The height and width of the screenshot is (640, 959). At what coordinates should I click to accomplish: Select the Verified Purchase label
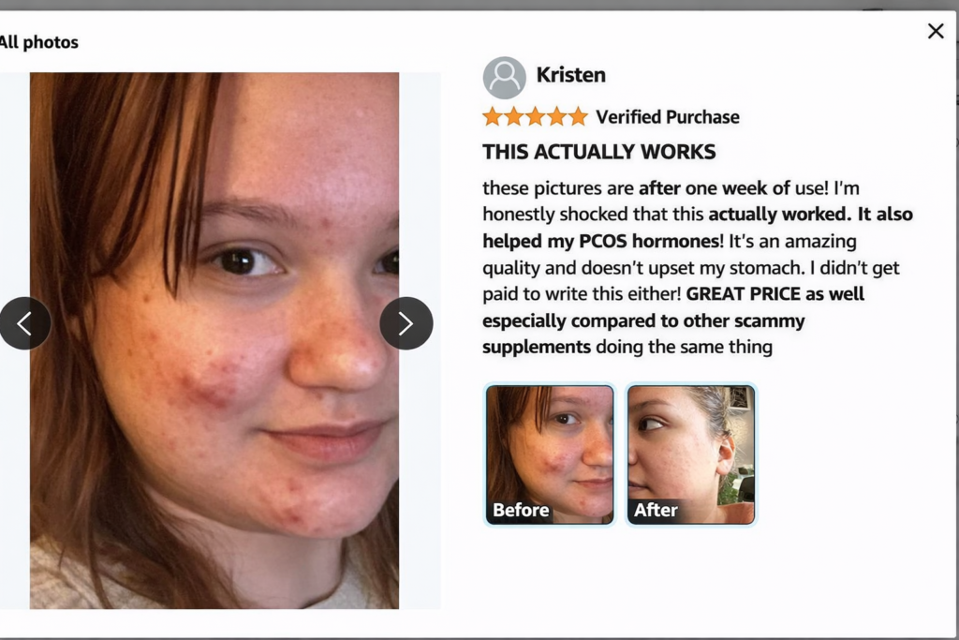667,117
